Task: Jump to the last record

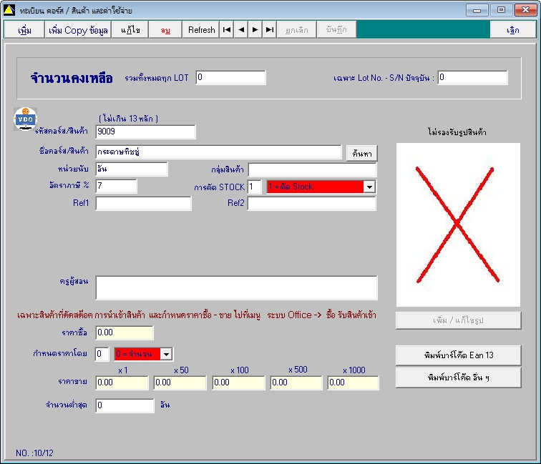Action: [270, 29]
